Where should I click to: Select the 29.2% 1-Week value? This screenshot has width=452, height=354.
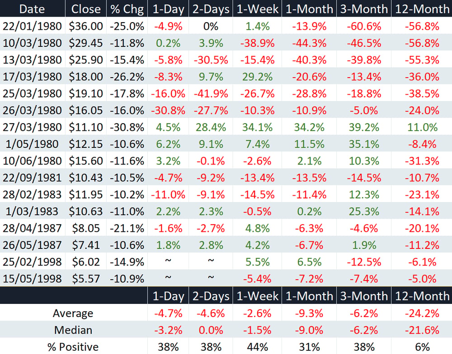point(258,77)
